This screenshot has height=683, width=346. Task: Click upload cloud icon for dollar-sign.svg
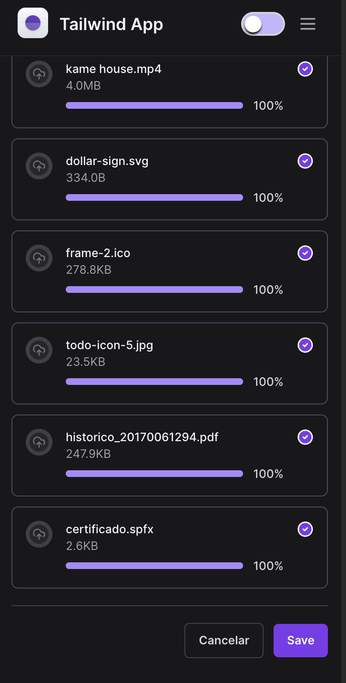[x=39, y=166]
